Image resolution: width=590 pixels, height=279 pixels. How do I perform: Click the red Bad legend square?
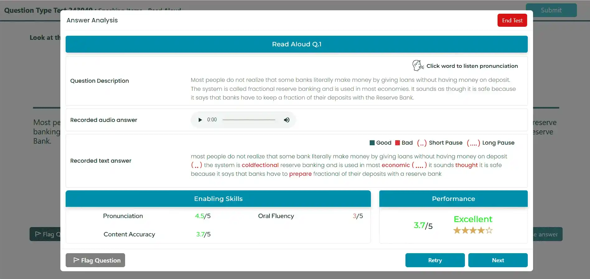point(397,143)
